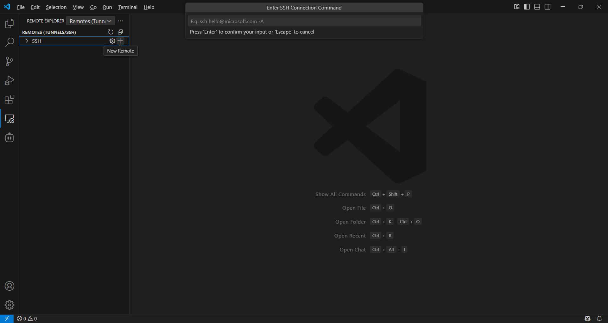This screenshot has height=323, width=608.
Task: Open the Go menu
Action: click(x=93, y=7)
